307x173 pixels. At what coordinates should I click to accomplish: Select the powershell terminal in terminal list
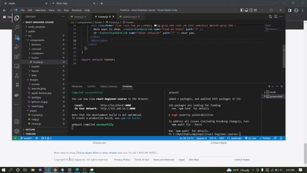point(274,97)
